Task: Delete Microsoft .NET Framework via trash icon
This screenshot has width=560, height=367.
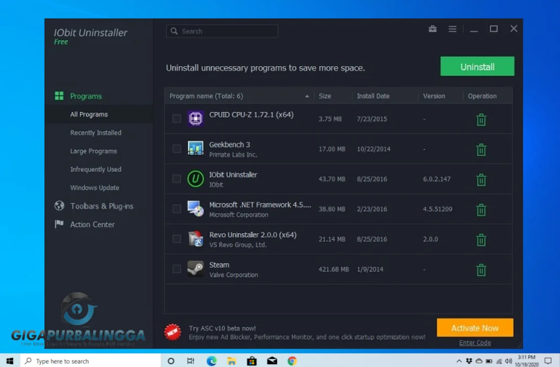Action: point(481,210)
